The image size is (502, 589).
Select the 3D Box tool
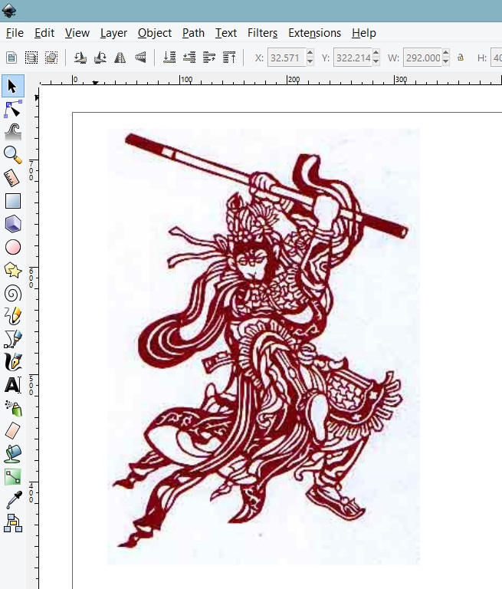tap(13, 224)
